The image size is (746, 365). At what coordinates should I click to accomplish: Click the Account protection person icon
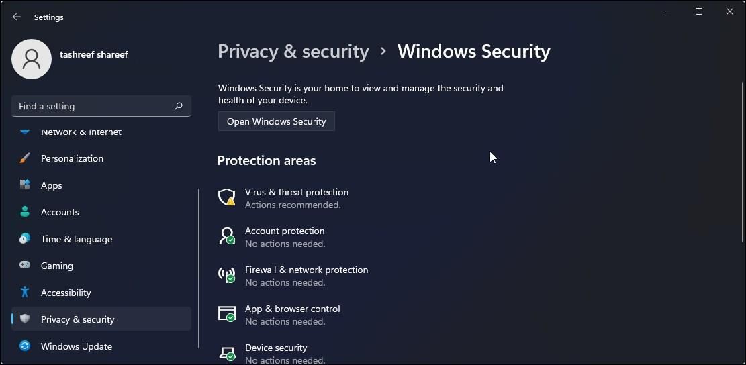227,236
